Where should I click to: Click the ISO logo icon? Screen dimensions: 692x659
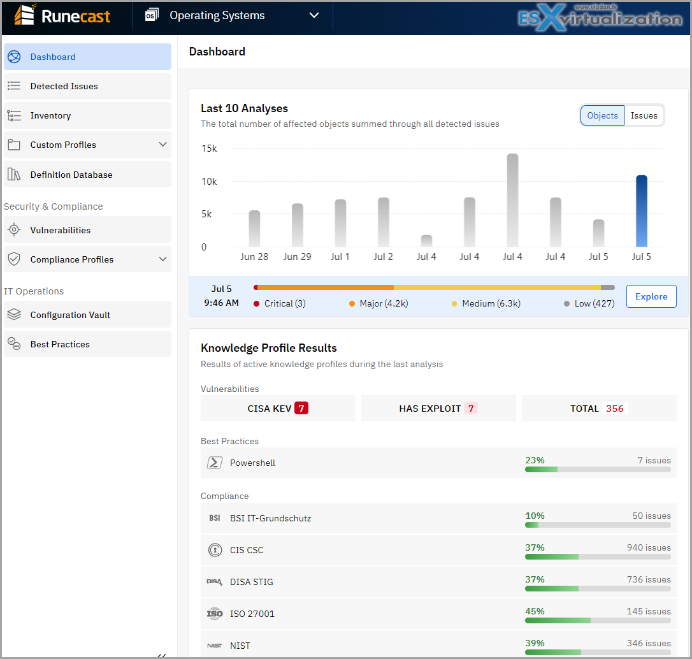[x=215, y=614]
